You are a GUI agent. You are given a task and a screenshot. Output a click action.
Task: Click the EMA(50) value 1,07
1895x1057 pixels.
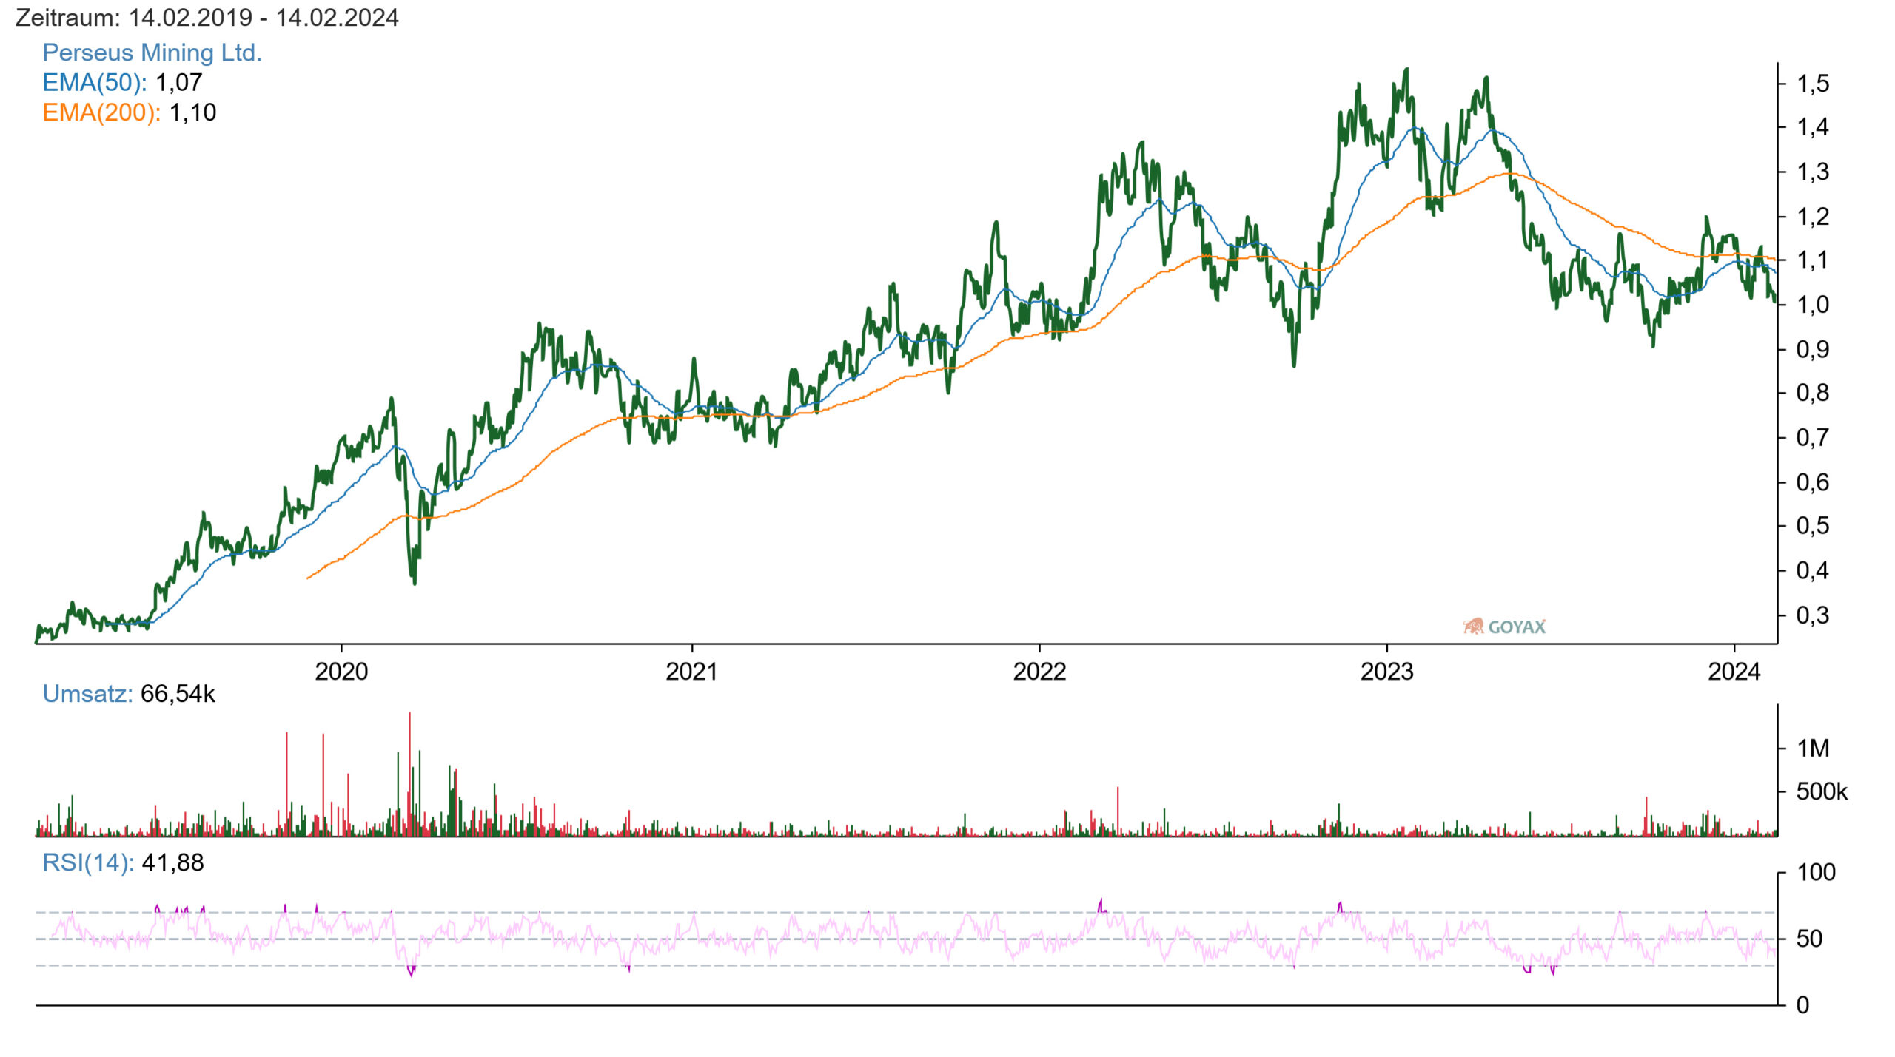point(178,82)
